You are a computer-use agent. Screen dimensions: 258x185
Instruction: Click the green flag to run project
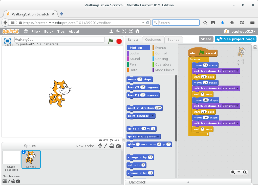[111, 41]
